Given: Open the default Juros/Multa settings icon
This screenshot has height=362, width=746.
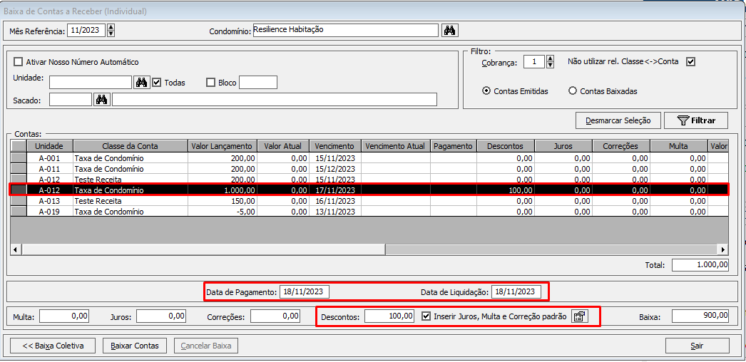Looking at the screenshot, I should click(x=580, y=316).
